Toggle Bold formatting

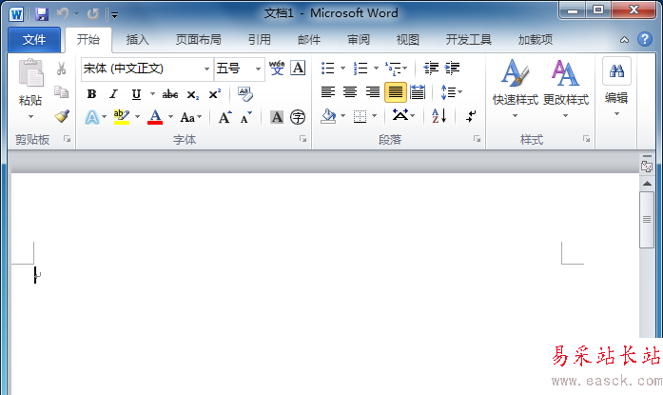pos(91,93)
